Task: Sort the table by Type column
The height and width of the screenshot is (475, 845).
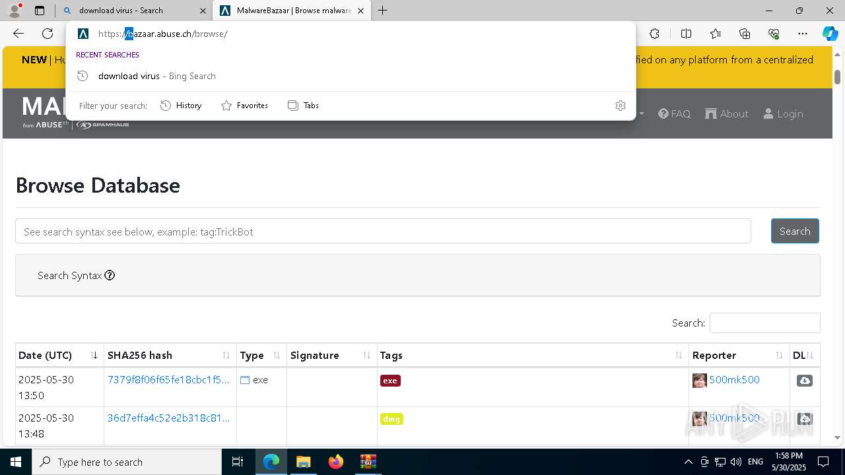Action: (261, 355)
